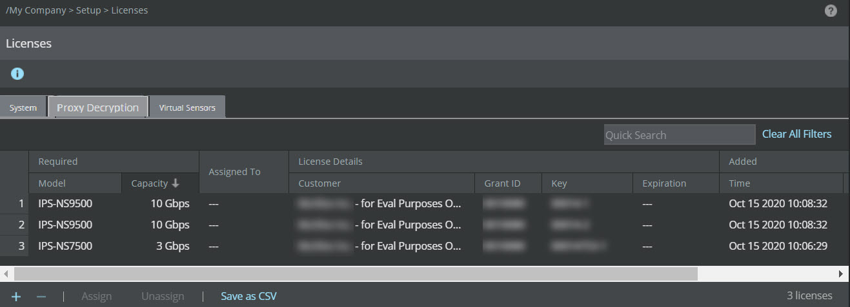
Task: Click IPS-NS9500 in row 1
Action: pyautogui.click(x=65, y=204)
